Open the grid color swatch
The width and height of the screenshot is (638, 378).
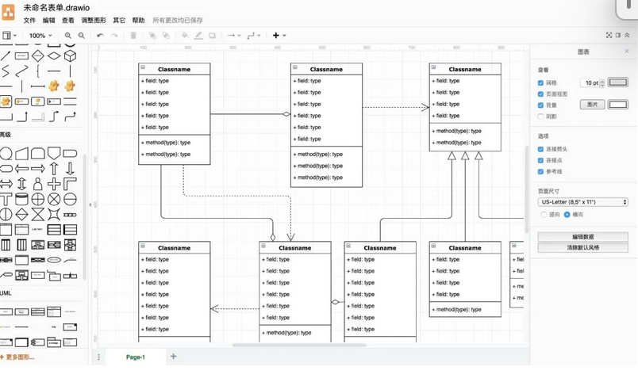tap(617, 82)
